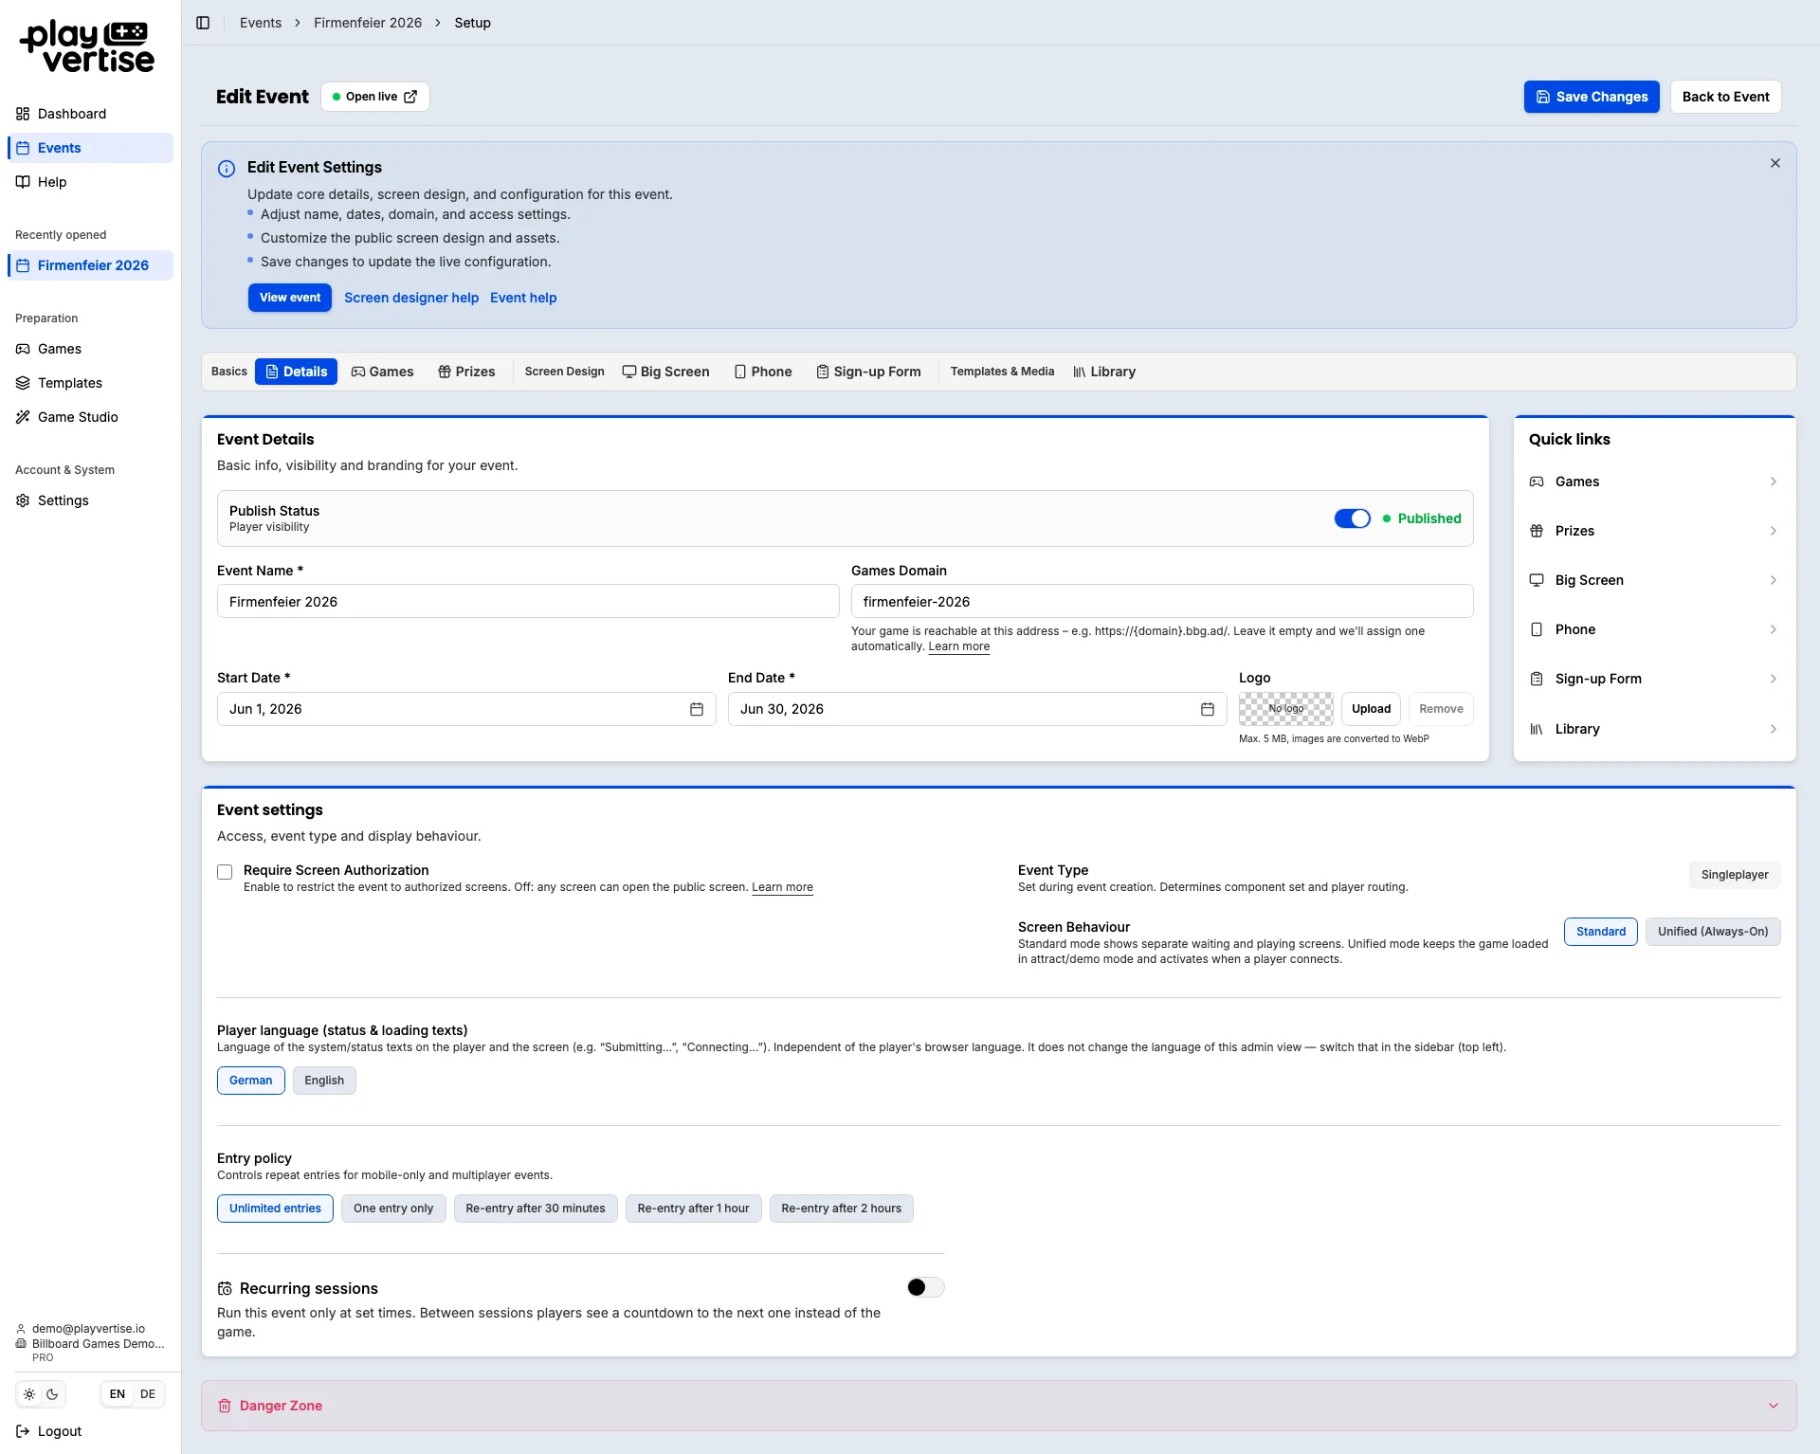Go to Game Studio in sidebar

90,417
